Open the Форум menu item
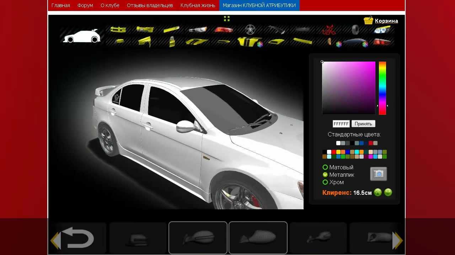The image size is (455, 255). tap(85, 5)
